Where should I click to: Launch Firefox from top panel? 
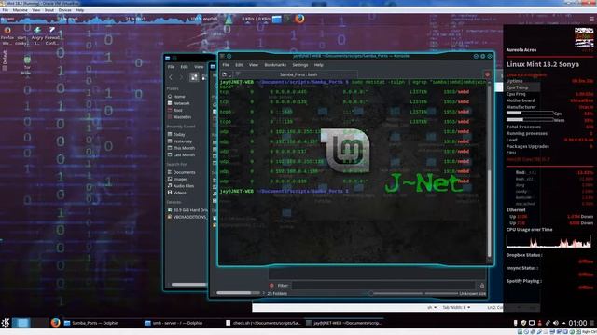(x=299, y=19)
